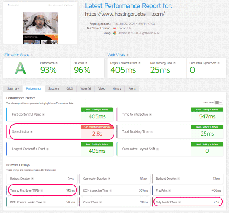Select the CrUX tab
Screen dimensions: 229x213
(70, 88)
